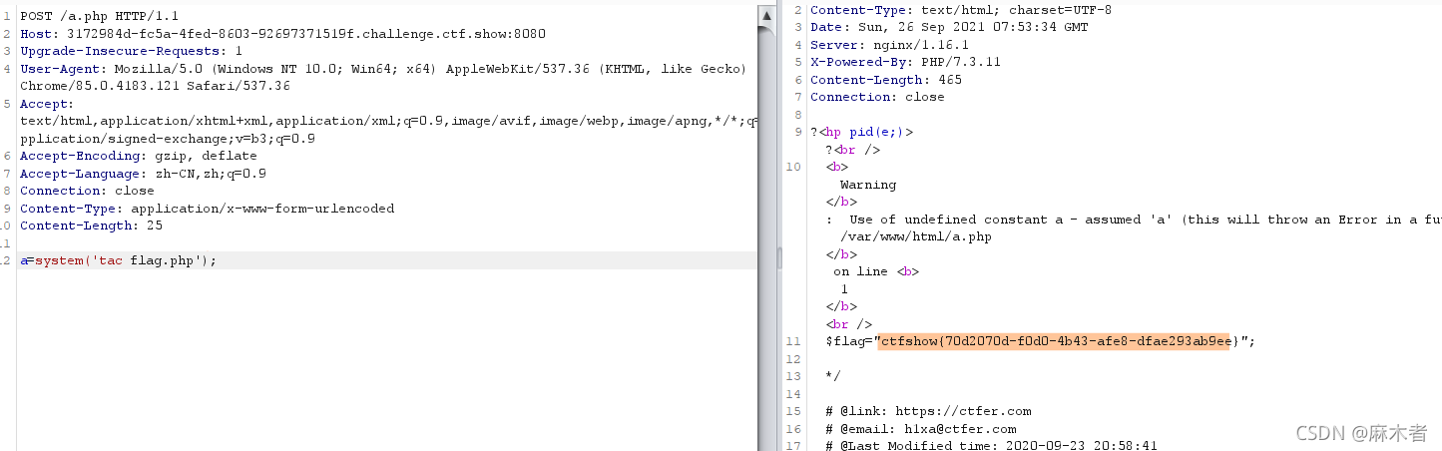Click the '# @link: https://ctfer.com' line
The image size is (1442, 451).
point(928,411)
